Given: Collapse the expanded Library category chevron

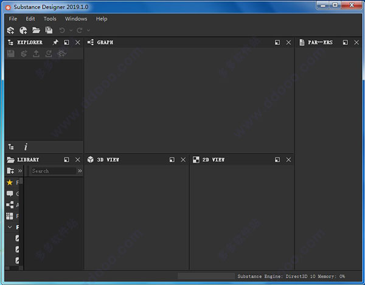Looking at the screenshot, I should 10,227.
